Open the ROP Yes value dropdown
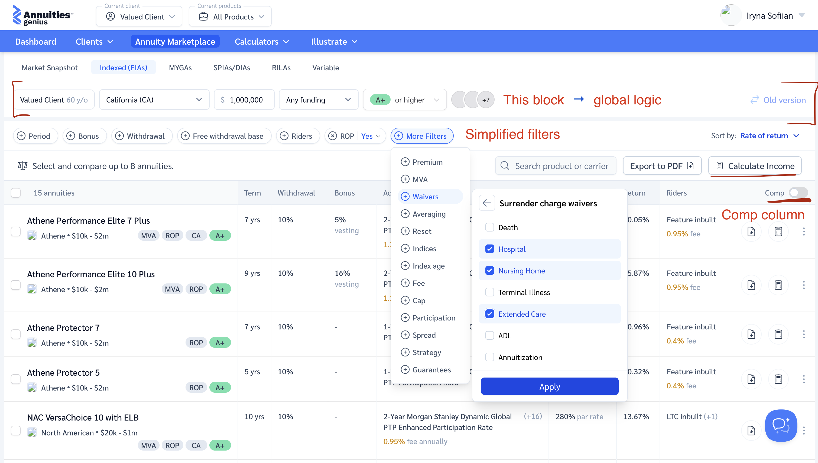 pyautogui.click(x=371, y=136)
